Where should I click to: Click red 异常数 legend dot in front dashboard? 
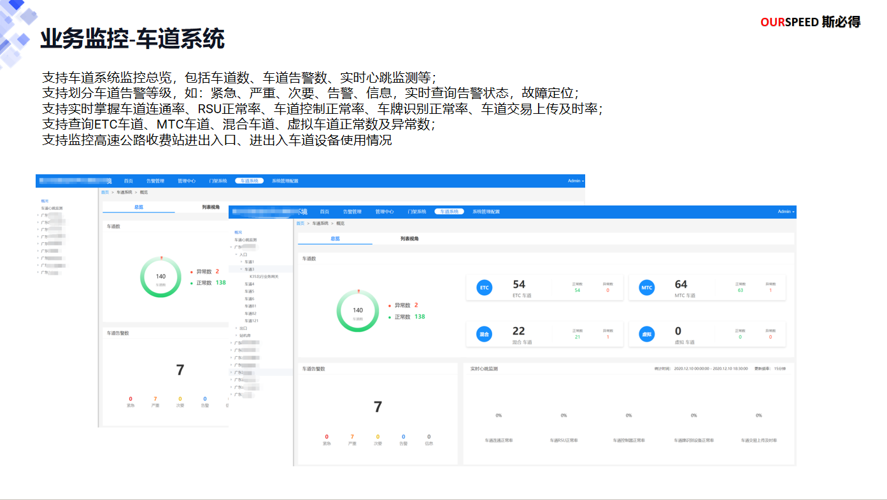click(389, 306)
